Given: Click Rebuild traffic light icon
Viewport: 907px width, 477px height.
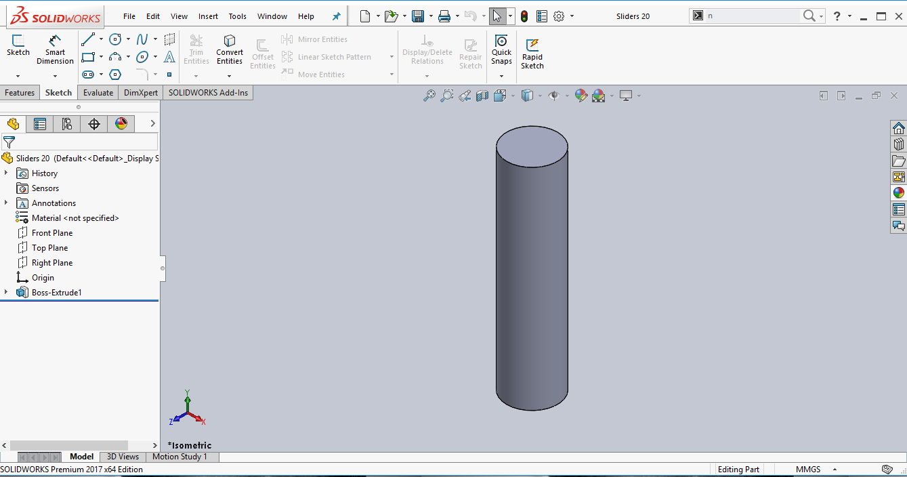Looking at the screenshot, I should [524, 16].
